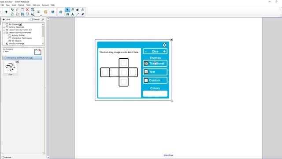Open gallery search term dropdown
Image resolution: width=282 pixels, height=159 pixels.
tap(29, 19)
